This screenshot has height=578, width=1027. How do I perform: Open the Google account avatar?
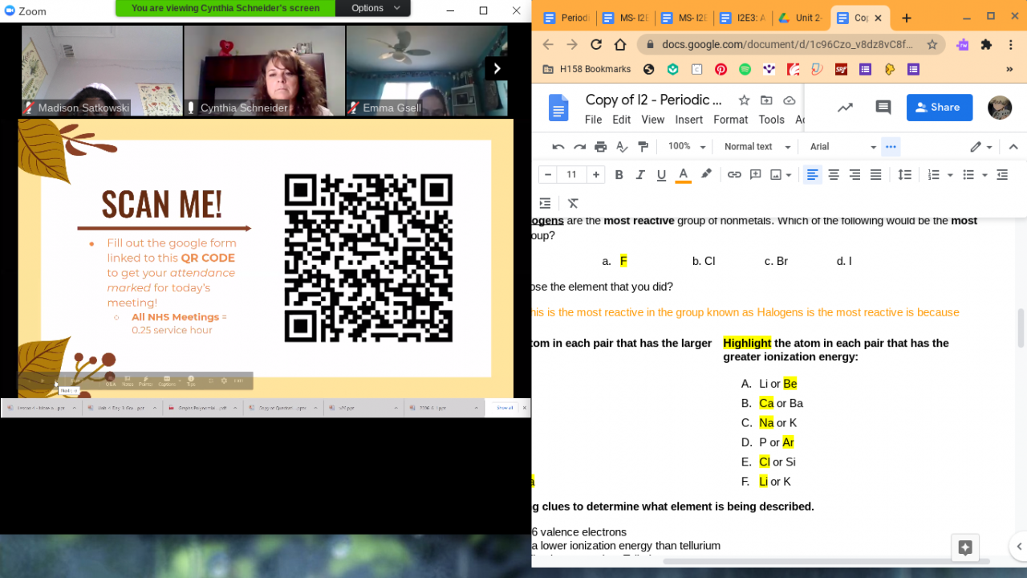coord(1000,108)
